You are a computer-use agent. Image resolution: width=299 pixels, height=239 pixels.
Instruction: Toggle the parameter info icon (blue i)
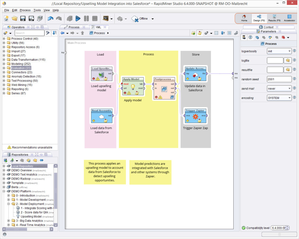tap(250, 37)
